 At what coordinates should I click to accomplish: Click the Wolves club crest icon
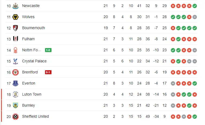(x=15, y=17)
